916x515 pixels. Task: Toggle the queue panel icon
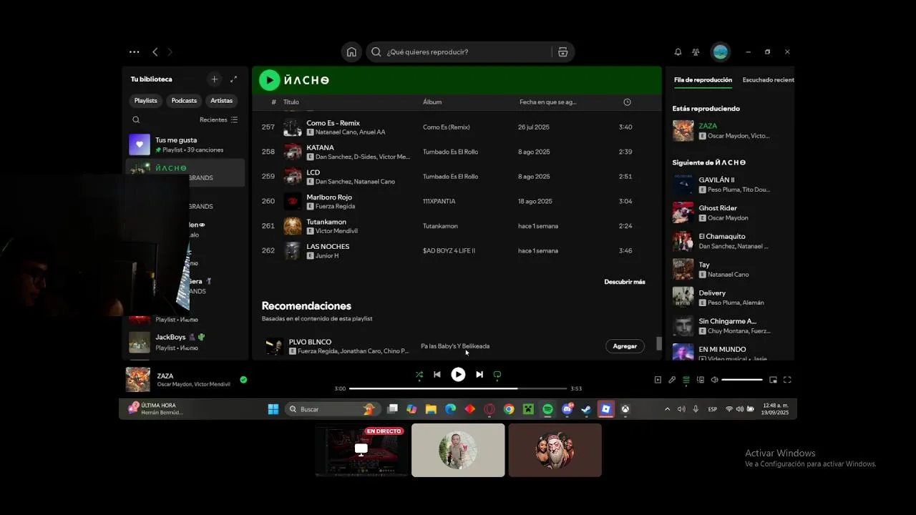(x=686, y=380)
